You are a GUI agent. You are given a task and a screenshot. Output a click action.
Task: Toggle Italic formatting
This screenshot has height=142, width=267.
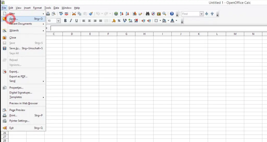click(71, 21)
